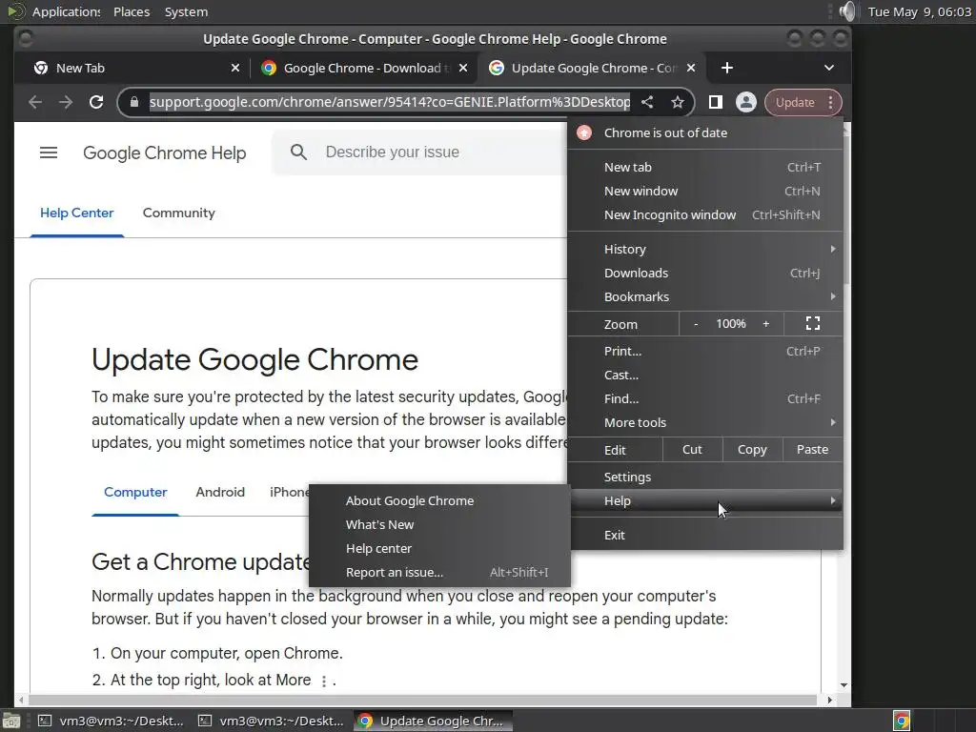Switch to second vm3@vm3 terminal window

[x=272, y=721]
